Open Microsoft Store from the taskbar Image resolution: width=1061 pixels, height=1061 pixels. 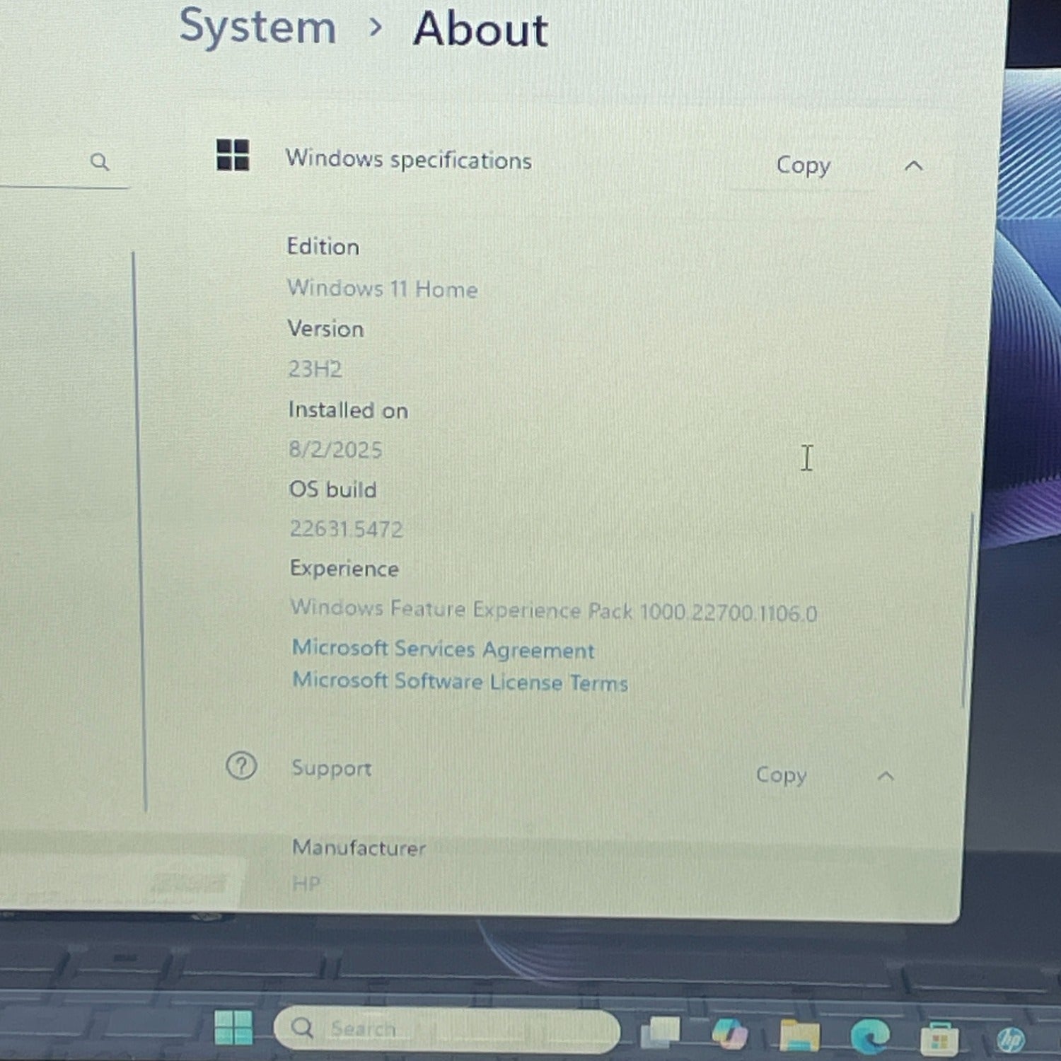click(x=939, y=1039)
